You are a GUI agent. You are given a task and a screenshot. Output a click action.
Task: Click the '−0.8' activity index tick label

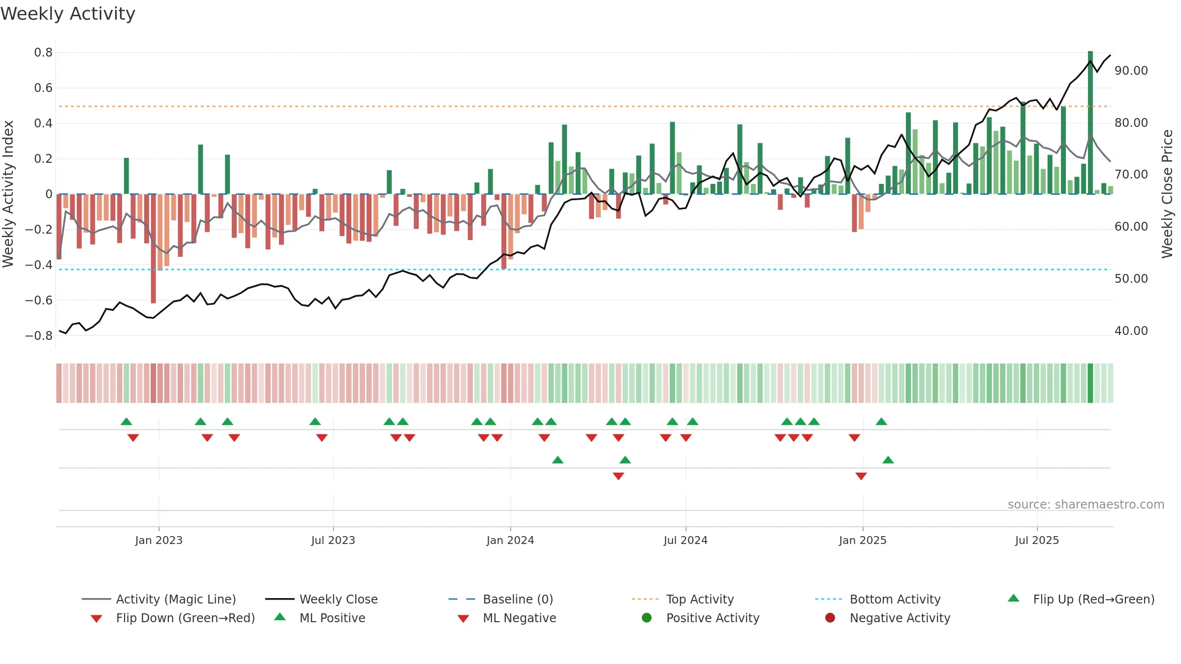coord(39,336)
